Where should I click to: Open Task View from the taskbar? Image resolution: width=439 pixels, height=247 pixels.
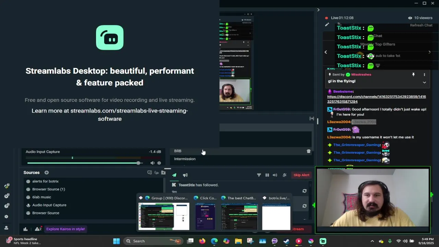point(190,241)
